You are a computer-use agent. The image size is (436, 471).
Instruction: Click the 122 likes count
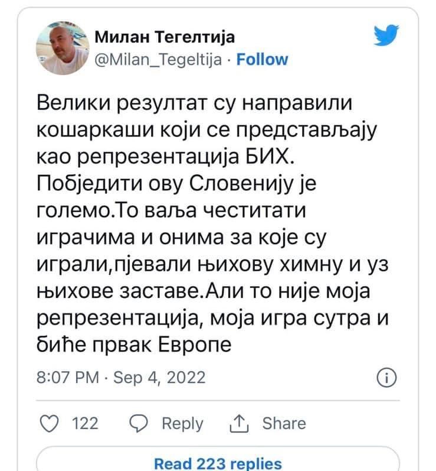tap(84, 423)
